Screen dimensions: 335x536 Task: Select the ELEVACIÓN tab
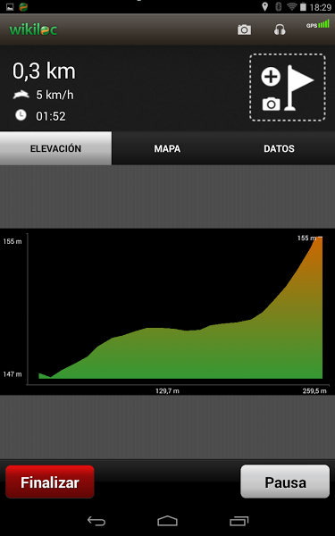pyautogui.click(x=55, y=148)
